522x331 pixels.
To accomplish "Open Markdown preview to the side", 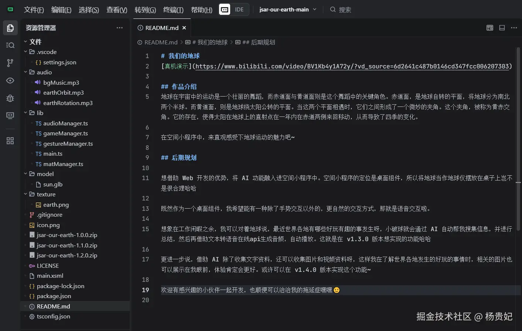I will (x=489, y=27).
